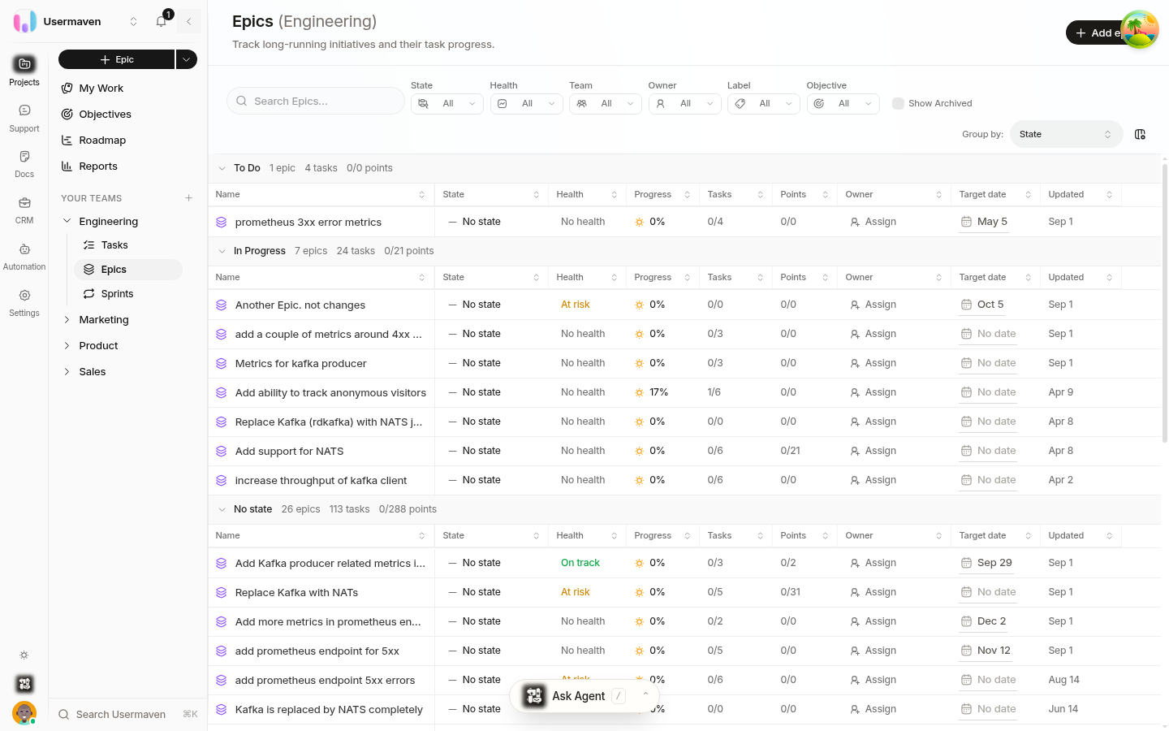Screen dimensions: 1169x731
Task: Go to My Work
Action: (x=101, y=89)
